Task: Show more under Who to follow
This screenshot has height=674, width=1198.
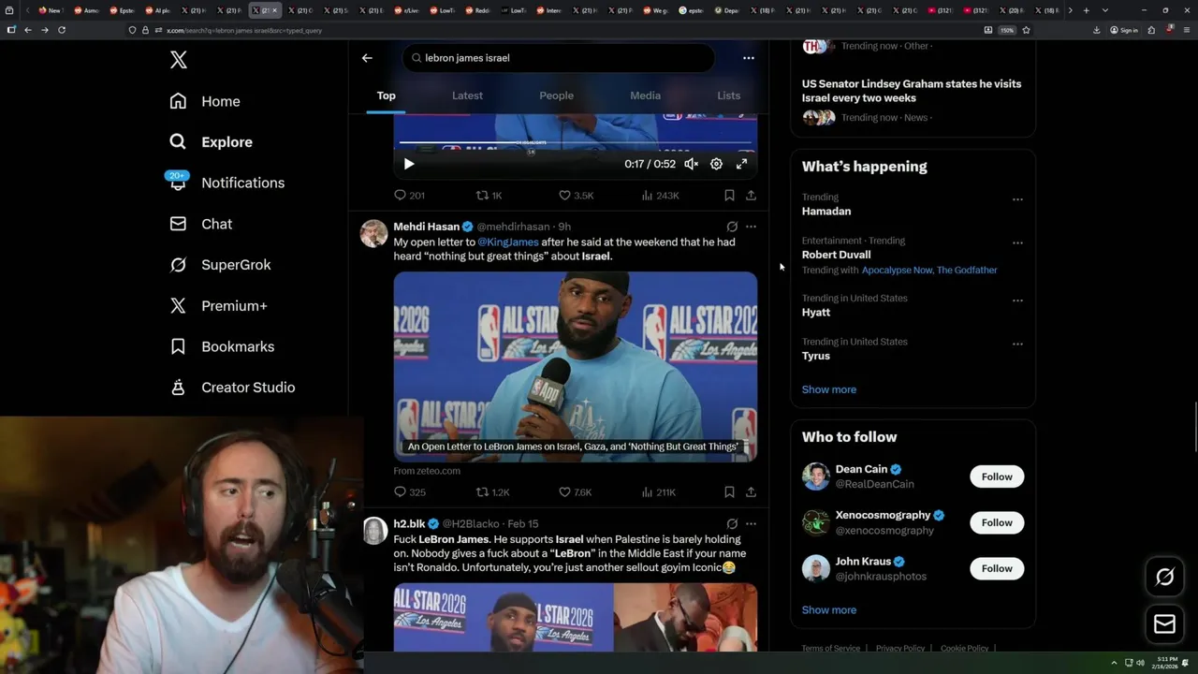Action: coord(829,610)
